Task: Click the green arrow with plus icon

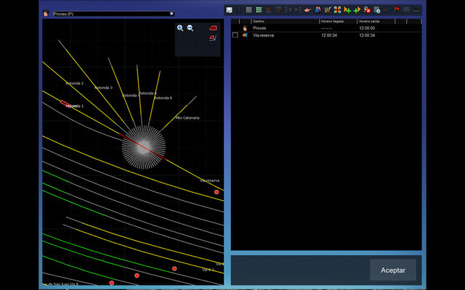Action: pos(347,10)
